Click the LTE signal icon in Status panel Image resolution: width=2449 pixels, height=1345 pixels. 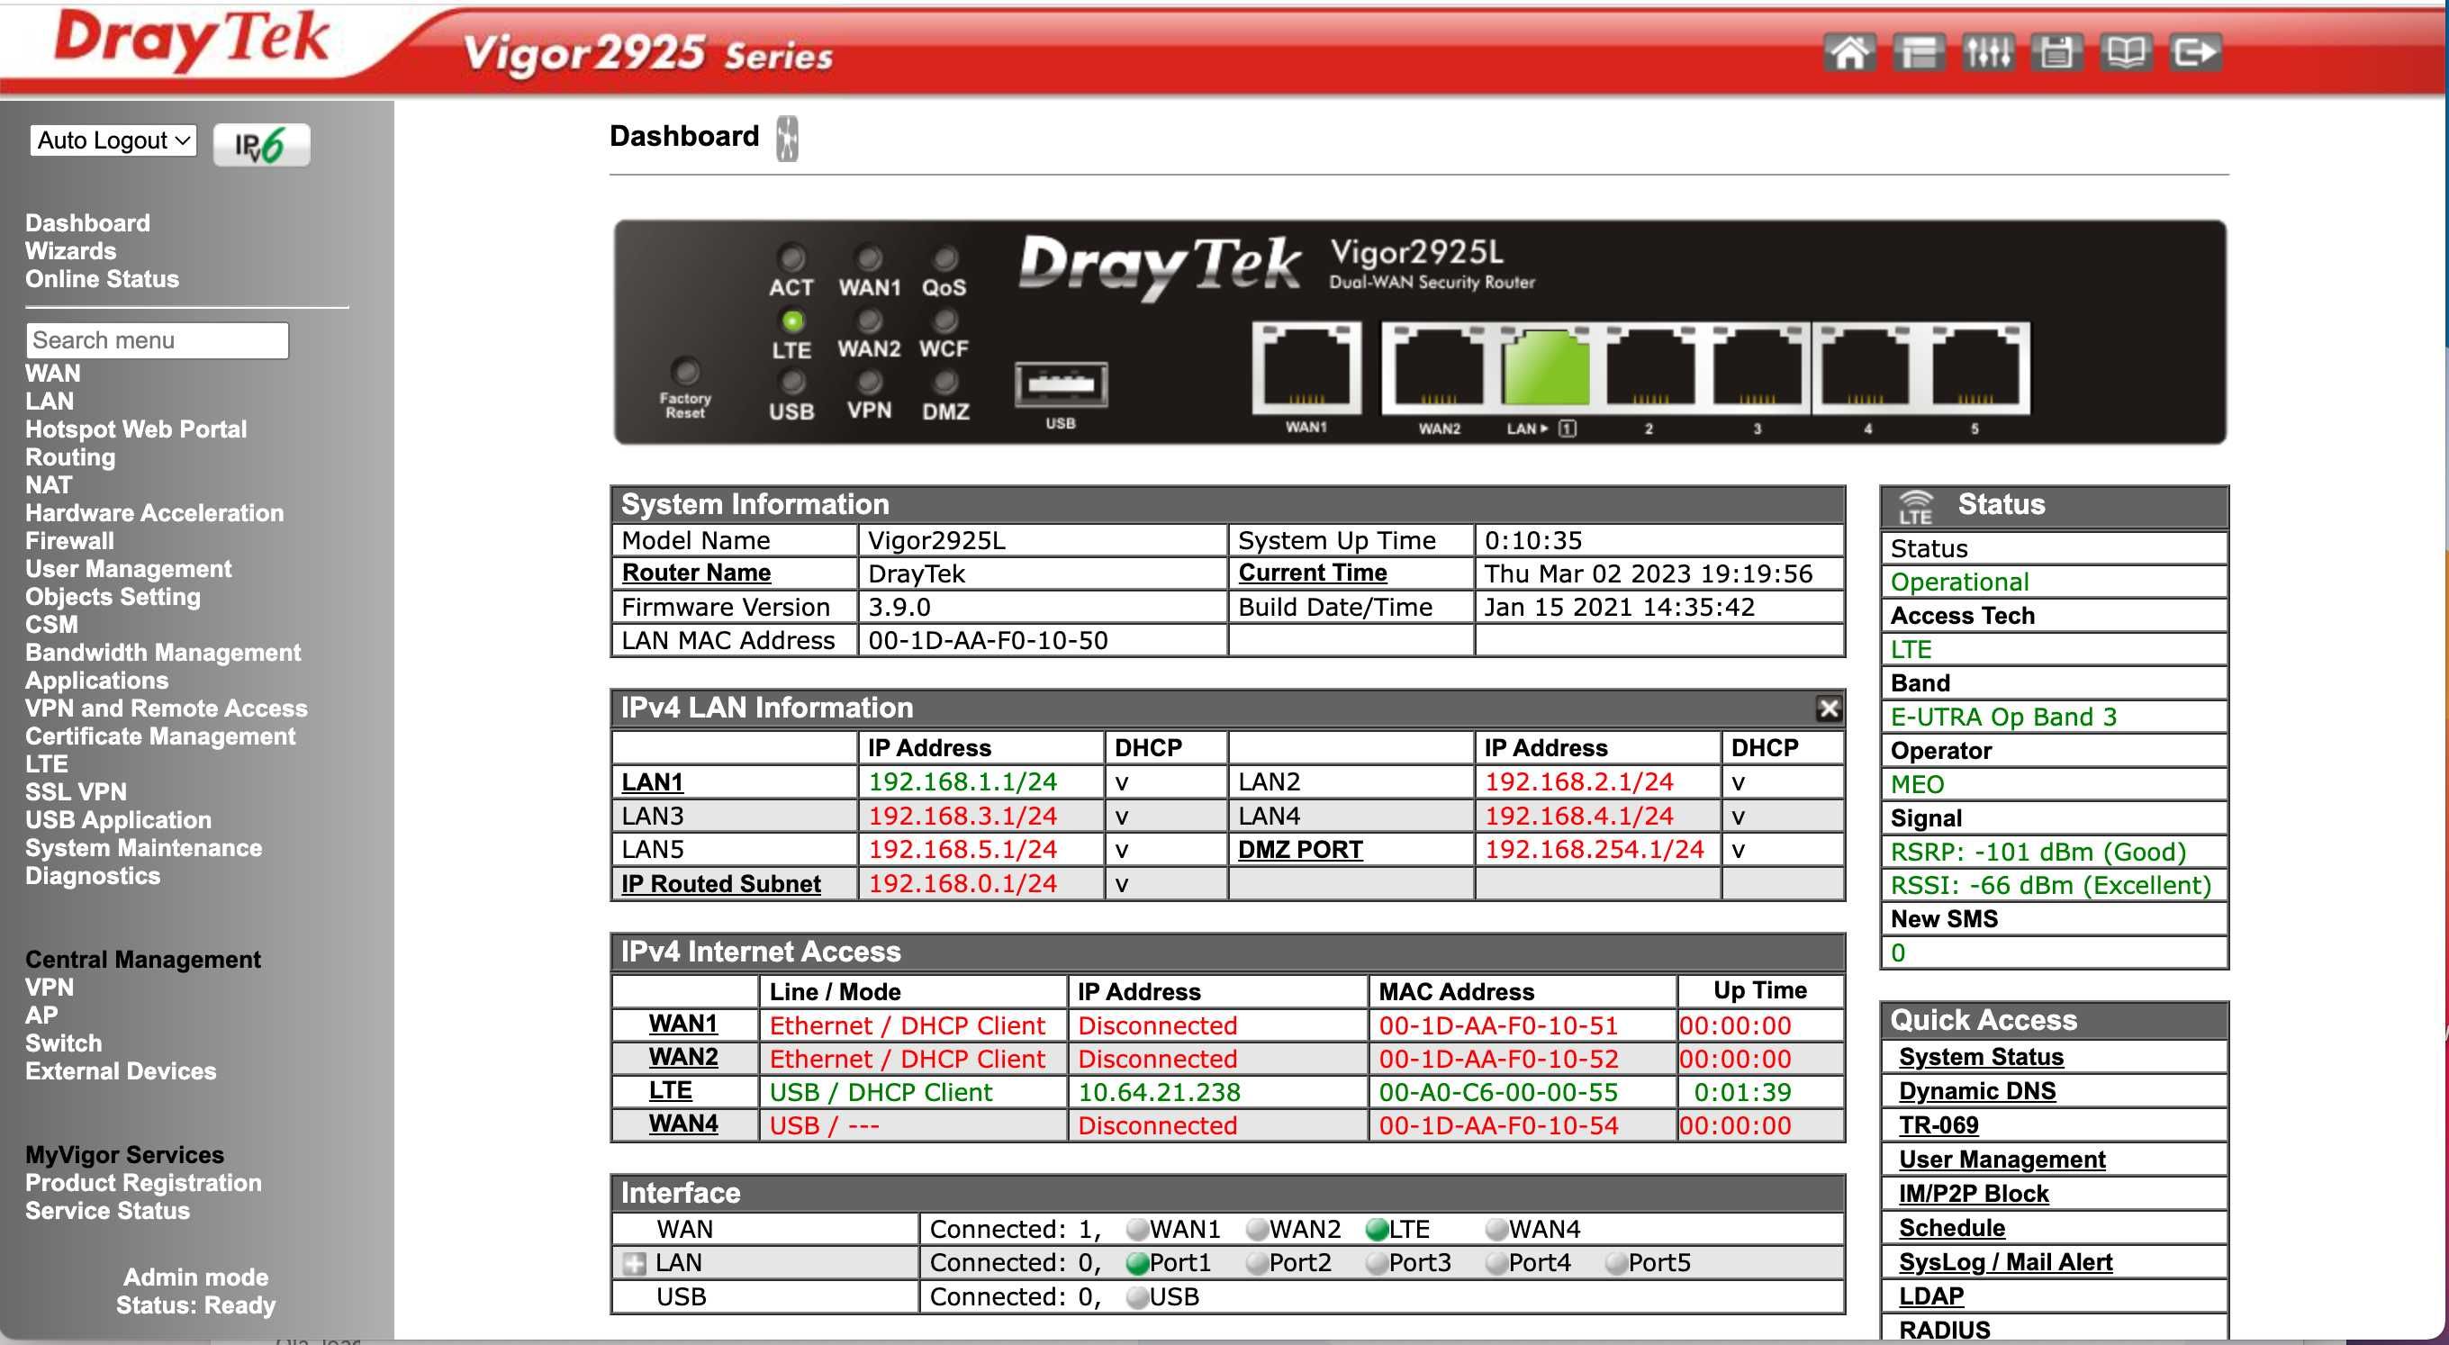pos(1915,507)
